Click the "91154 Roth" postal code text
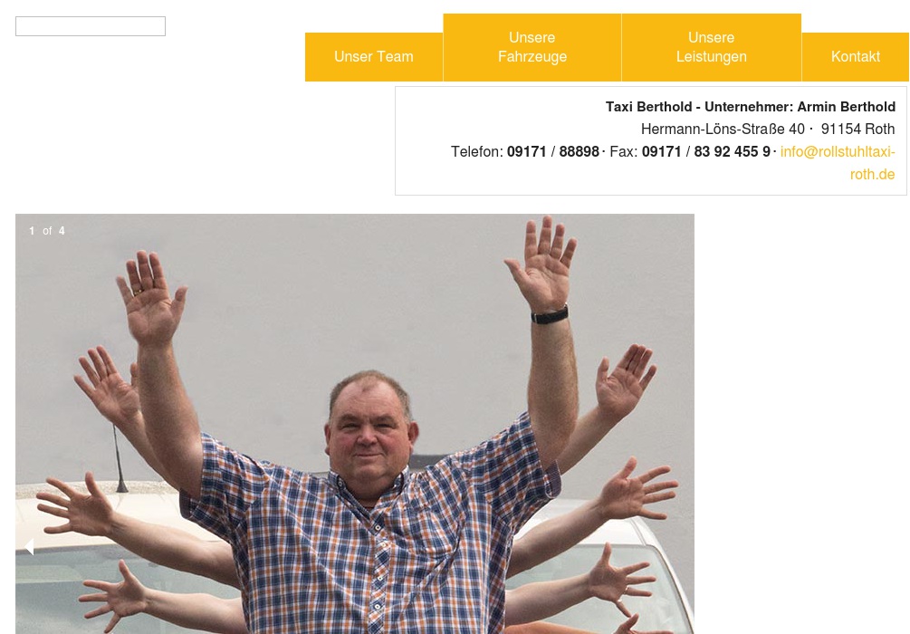Image resolution: width=910 pixels, height=634 pixels. point(857,129)
